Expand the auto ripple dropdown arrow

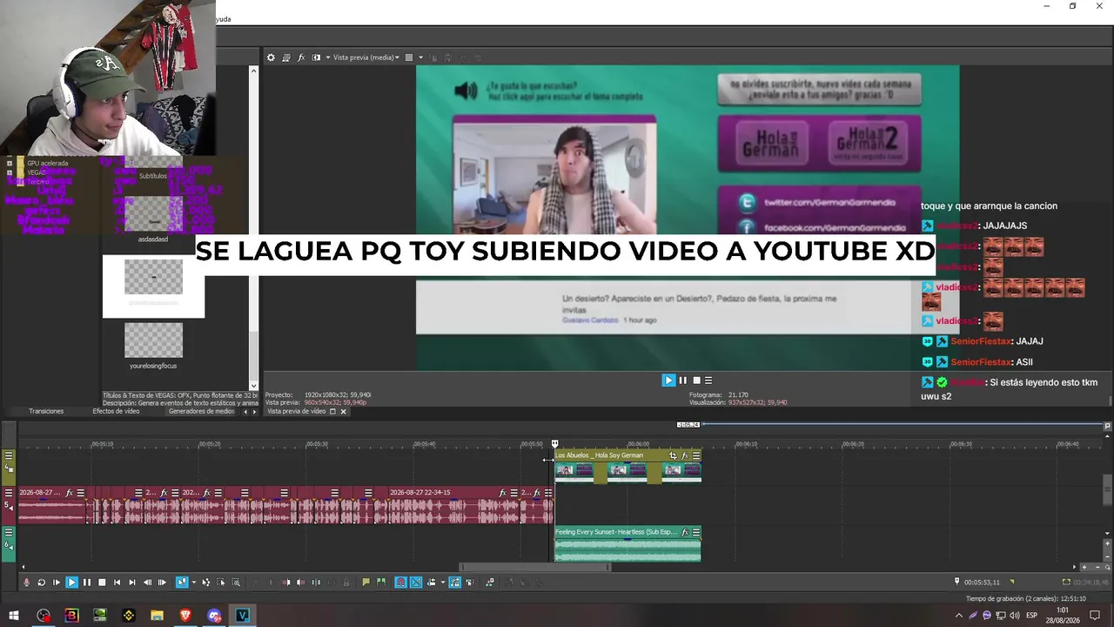point(441,583)
